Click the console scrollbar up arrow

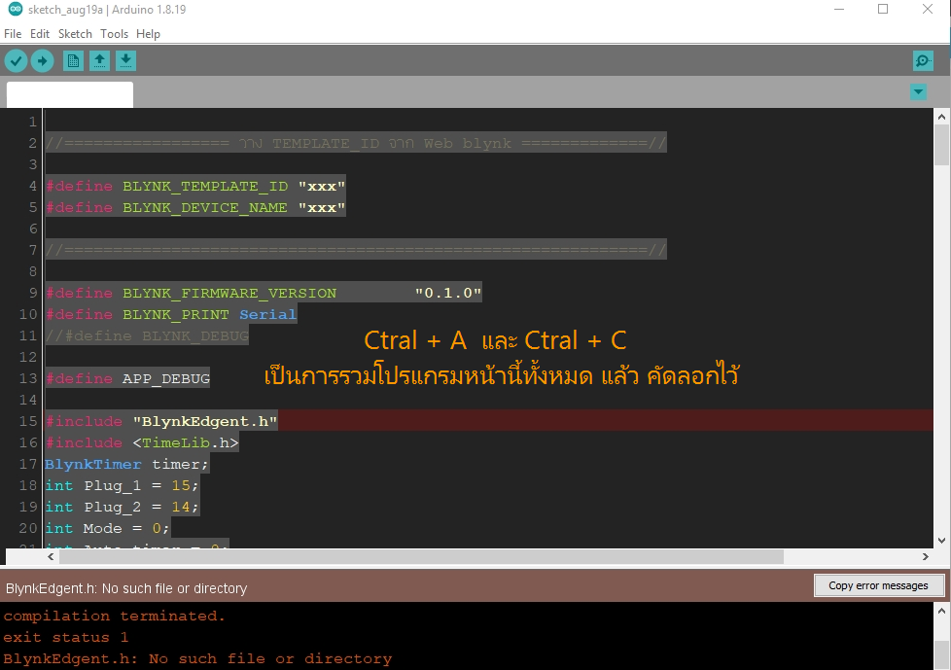tap(941, 611)
